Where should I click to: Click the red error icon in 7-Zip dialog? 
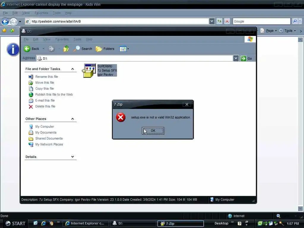click(121, 117)
